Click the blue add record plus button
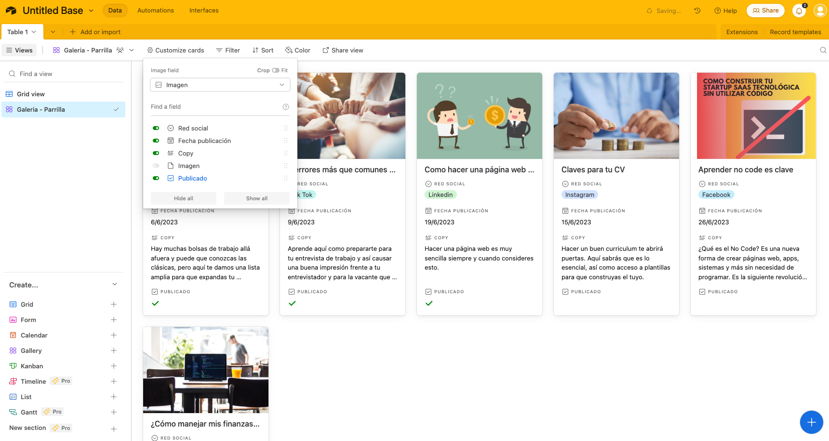 pos(812,422)
